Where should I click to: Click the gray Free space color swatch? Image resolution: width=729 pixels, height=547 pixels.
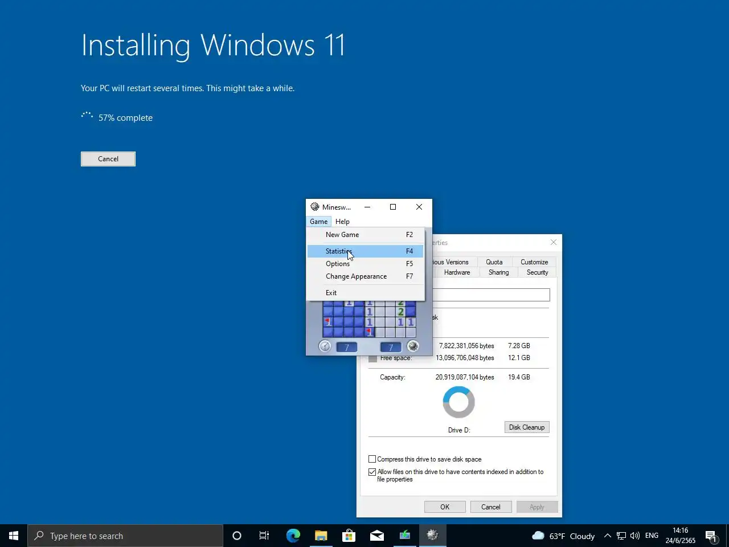click(x=373, y=358)
